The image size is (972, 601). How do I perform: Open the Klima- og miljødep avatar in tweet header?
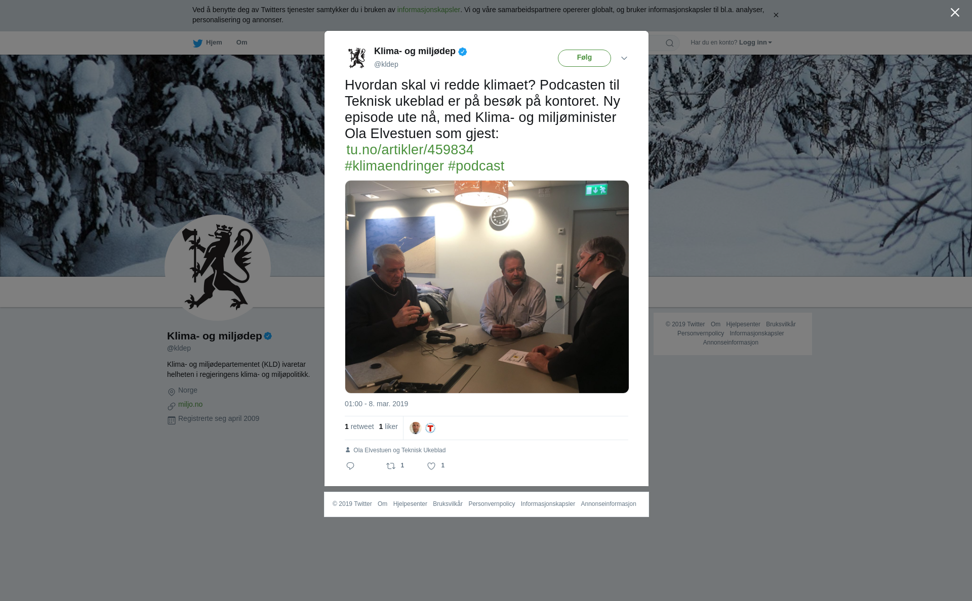(x=357, y=58)
